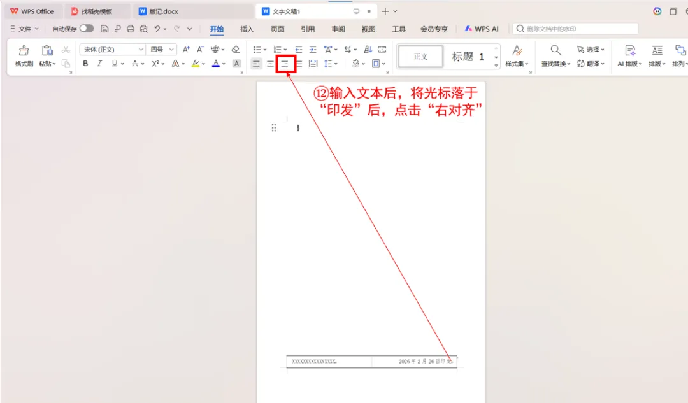Switch to the 引用 ribbon tab

pyautogui.click(x=308, y=29)
